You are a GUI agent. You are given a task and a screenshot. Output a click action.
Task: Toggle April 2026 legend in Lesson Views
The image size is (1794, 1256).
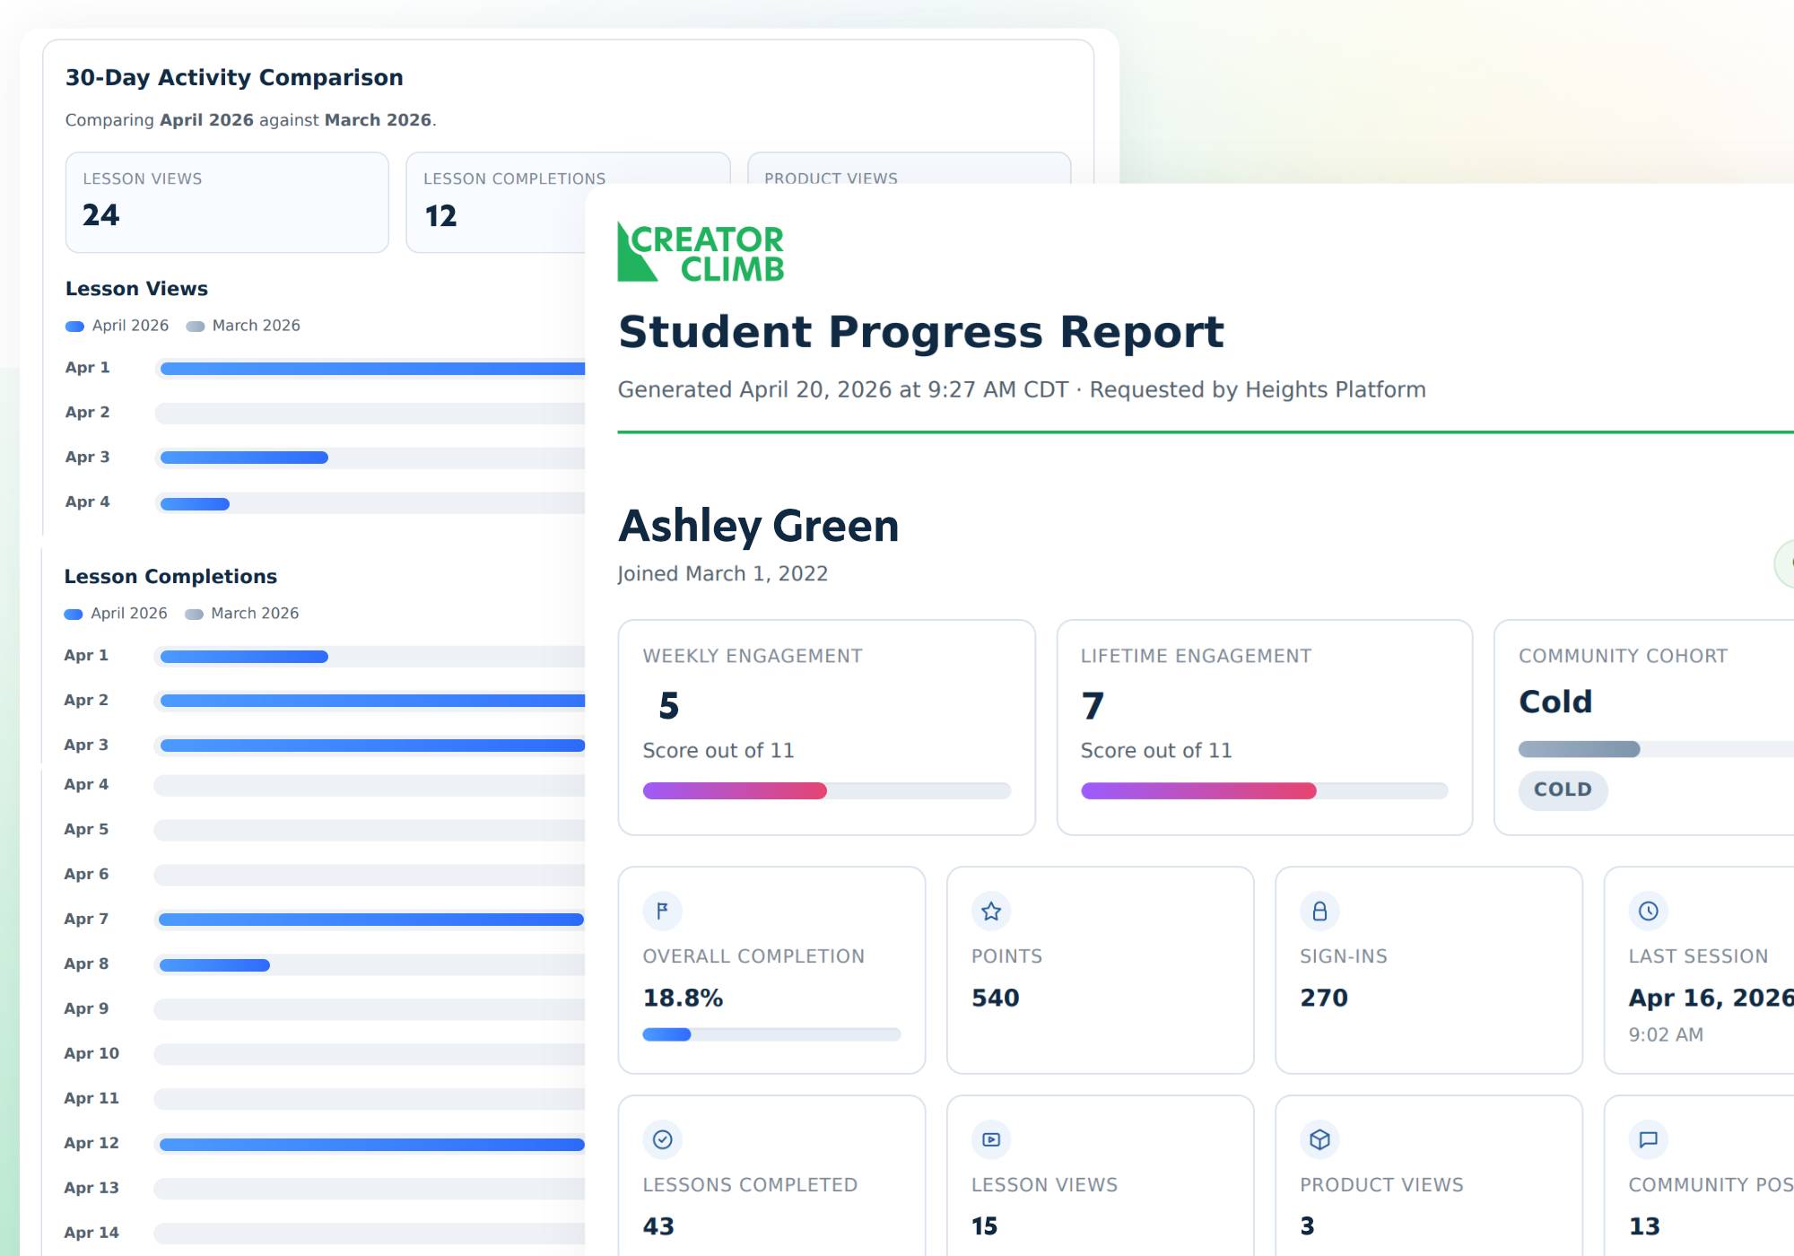coord(118,326)
